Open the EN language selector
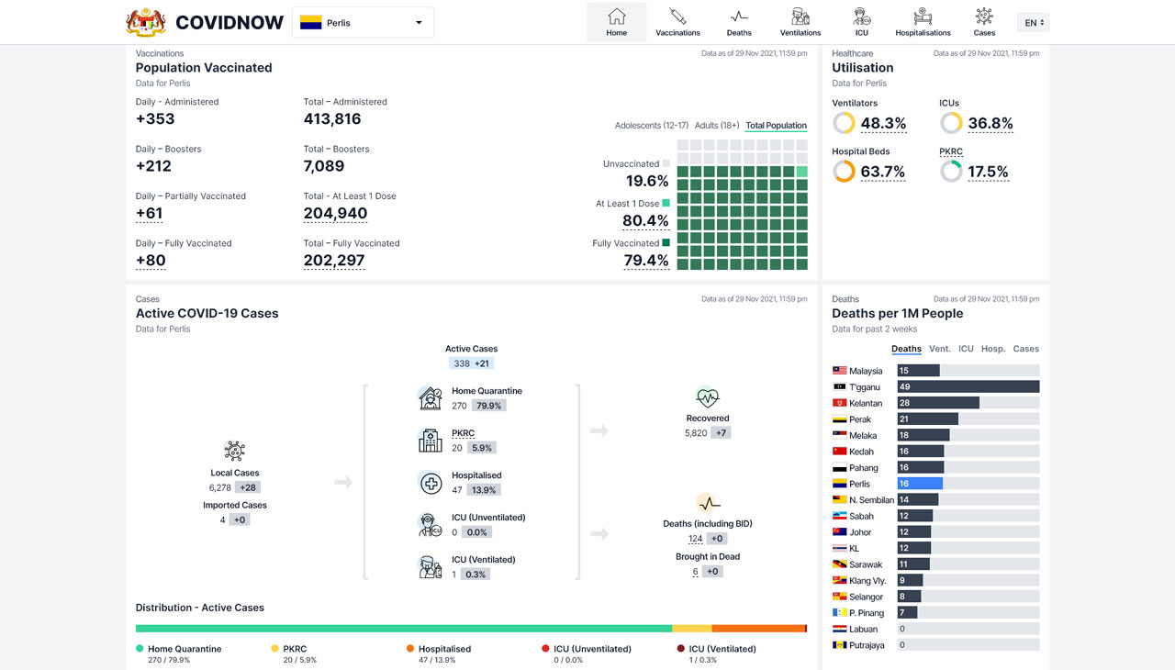The width and height of the screenshot is (1175, 670). tap(1033, 22)
